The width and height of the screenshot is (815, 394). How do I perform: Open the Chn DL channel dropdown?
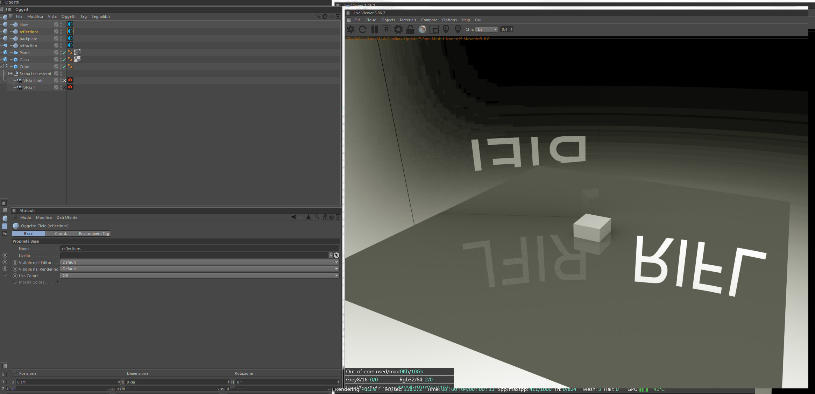pyautogui.click(x=487, y=29)
